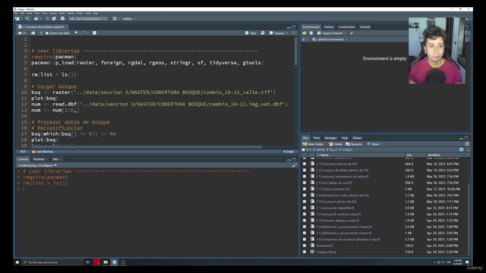Image resolution: width=486 pixels, height=273 pixels.
Task: Click the Rename button in Files pane
Action: (x=354, y=144)
